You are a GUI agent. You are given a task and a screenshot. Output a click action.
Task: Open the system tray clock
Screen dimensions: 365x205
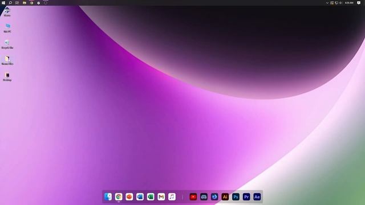(349, 3)
